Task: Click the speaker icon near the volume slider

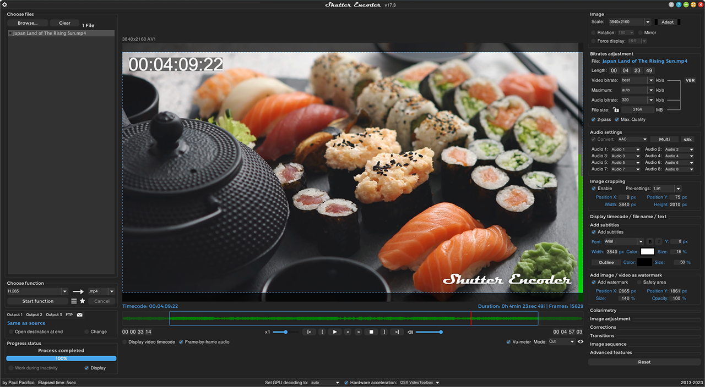Action: pyautogui.click(x=410, y=331)
